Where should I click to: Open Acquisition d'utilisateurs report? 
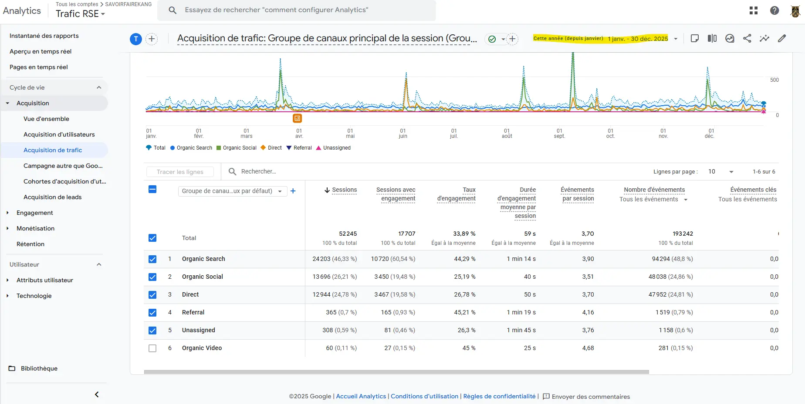(59, 134)
